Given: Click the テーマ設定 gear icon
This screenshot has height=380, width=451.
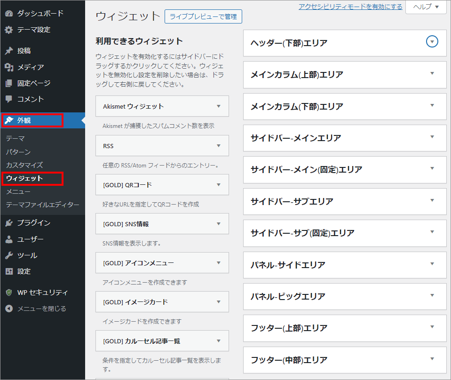Looking at the screenshot, I should (x=9, y=30).
